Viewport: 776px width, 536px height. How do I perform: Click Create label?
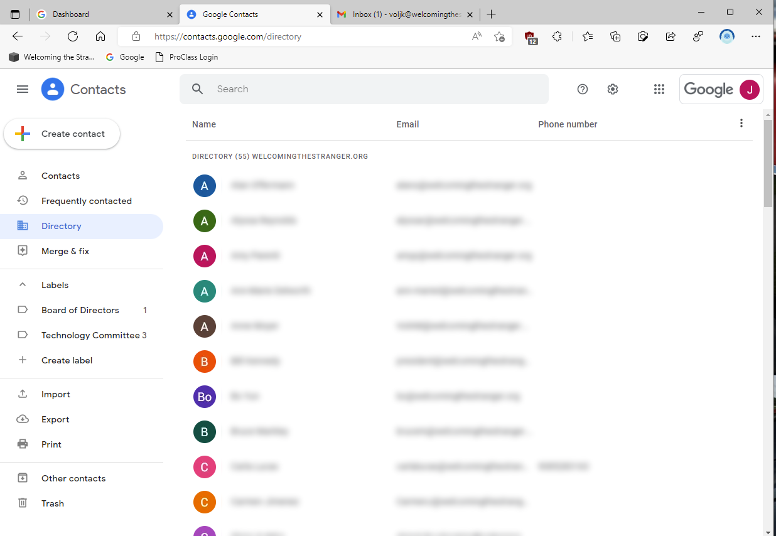(x=67, y=360)
